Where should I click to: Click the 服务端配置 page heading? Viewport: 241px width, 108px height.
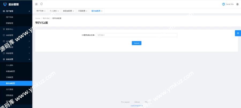click(42, 23)
